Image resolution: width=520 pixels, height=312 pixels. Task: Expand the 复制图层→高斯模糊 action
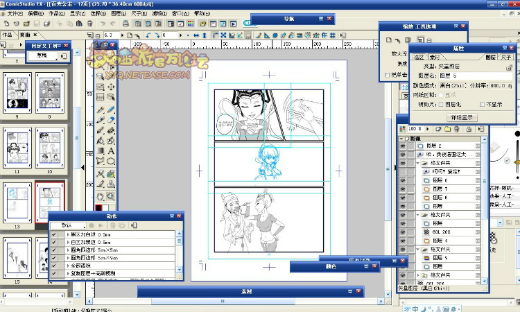(x=68, y=274)
